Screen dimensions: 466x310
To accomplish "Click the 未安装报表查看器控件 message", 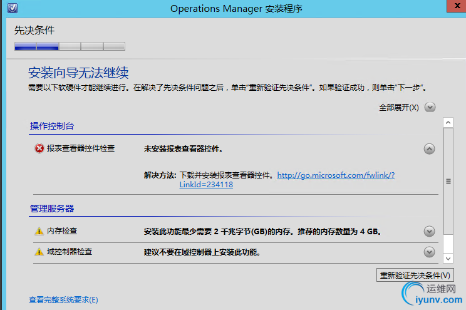I will click(184, 148).
